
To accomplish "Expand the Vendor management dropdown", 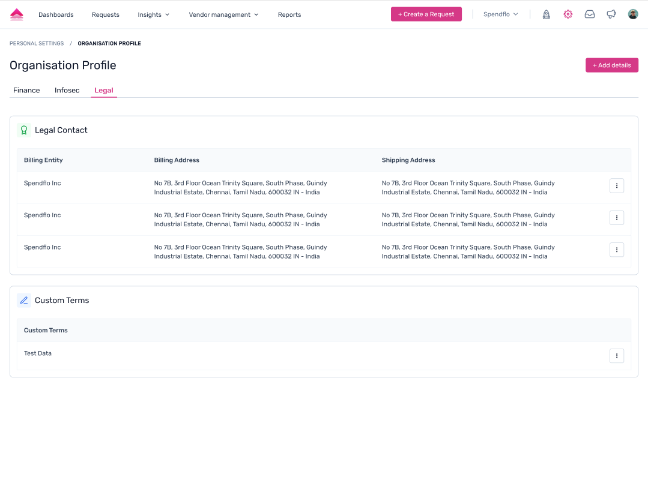I will pos(223,15).
